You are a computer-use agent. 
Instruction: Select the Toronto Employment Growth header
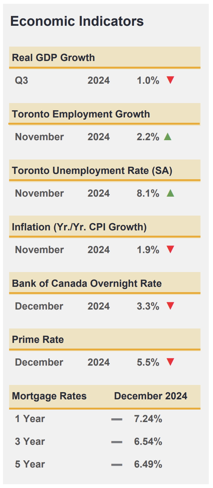[105, 114]
